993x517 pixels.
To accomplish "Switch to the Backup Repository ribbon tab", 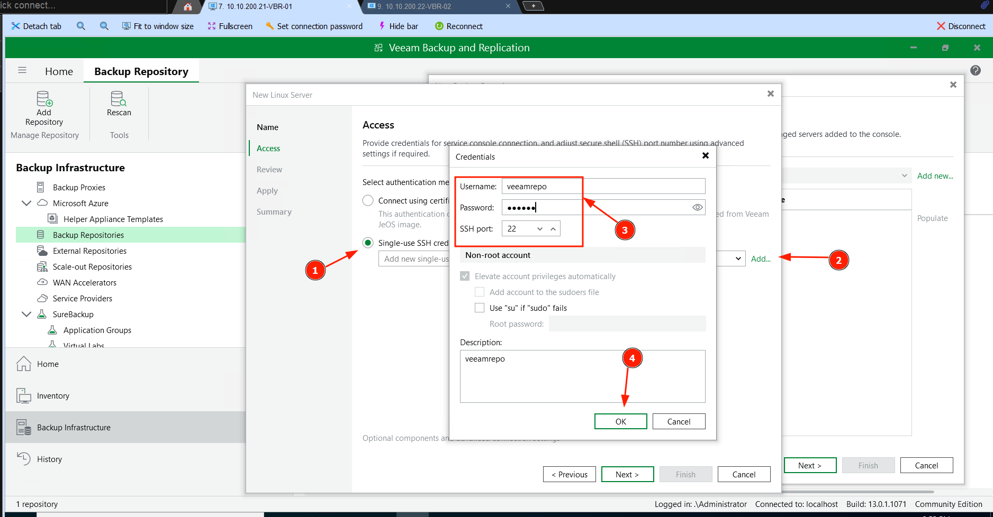I will [x=141, y=71].
